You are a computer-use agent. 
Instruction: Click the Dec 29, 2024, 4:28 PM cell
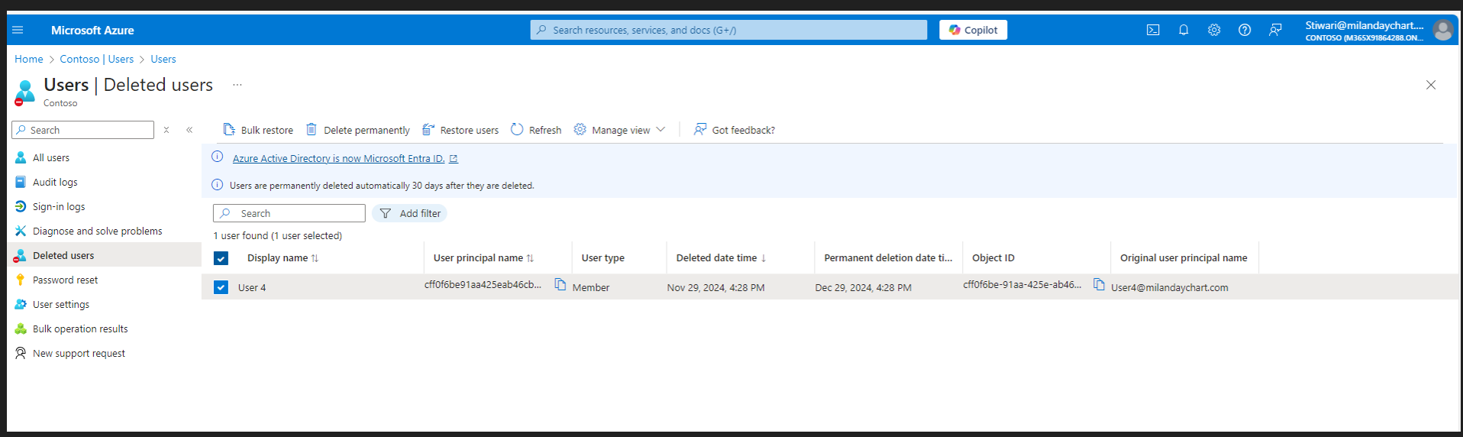[863, 288]
